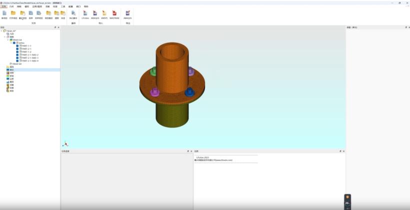Close the message output panel

tap(343, 151)
